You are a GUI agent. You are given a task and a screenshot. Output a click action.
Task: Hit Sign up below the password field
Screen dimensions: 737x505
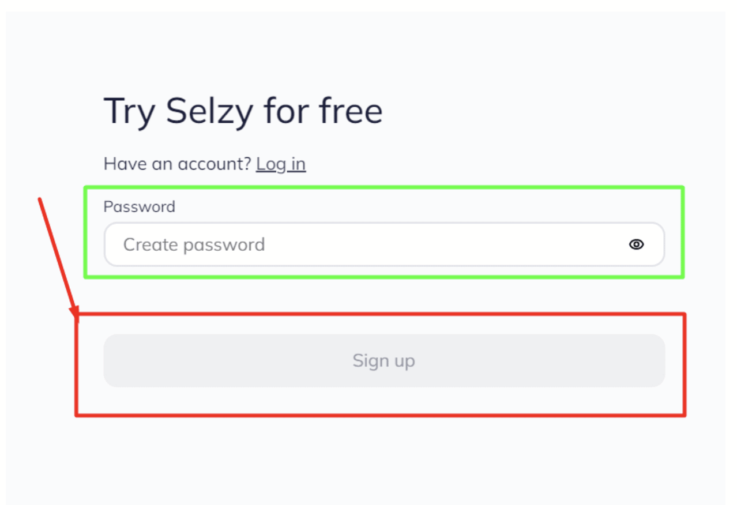(384, 360)
